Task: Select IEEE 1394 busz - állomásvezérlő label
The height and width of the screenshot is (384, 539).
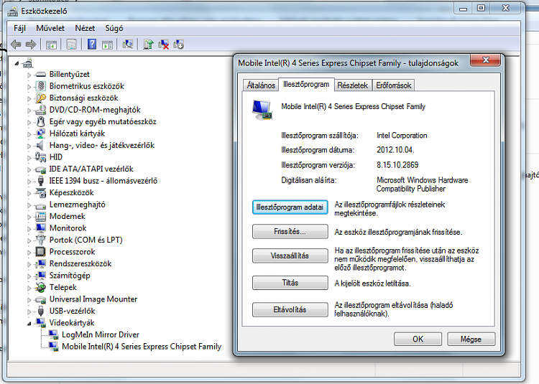Action: (x=103, y=181)
